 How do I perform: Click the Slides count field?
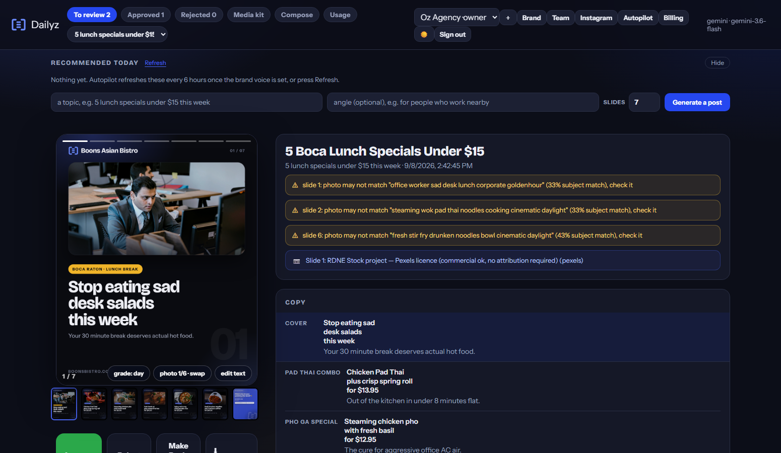click(644, 102)
